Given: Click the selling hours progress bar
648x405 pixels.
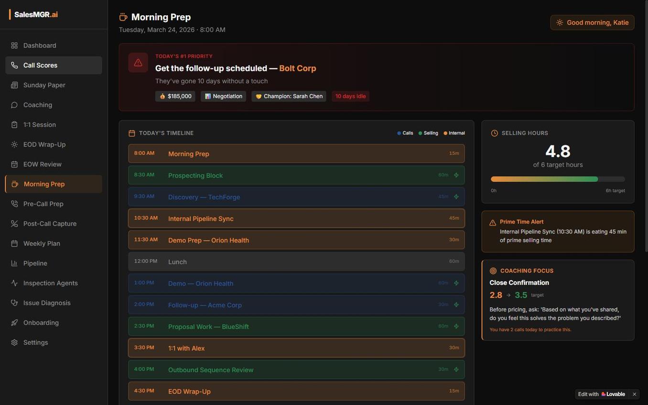Looking at the screenshot, I should coord(558,179).
